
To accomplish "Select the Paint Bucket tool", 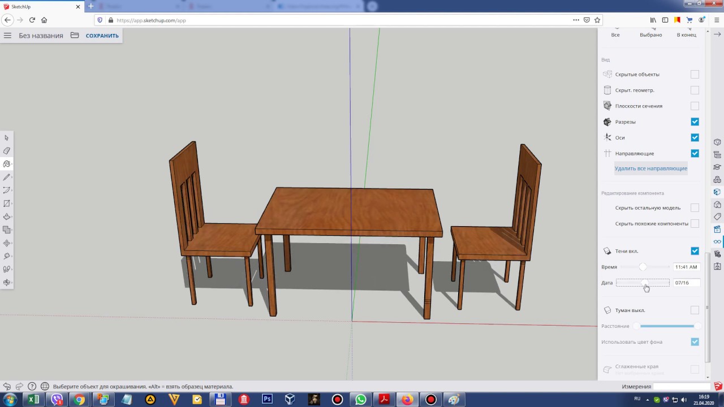I will (7, 164).
